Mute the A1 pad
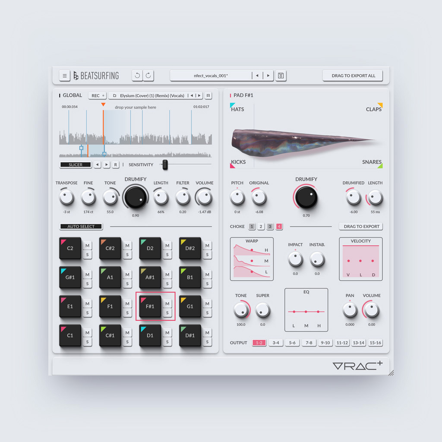This screenshot has height=442, width=442. click(127, 275)
